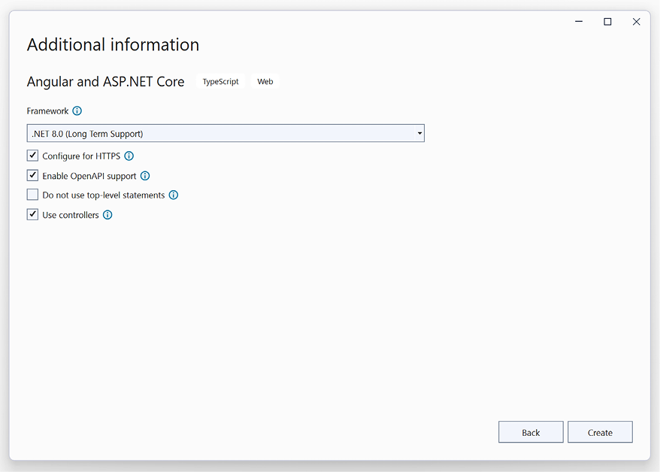This screenshot has width=660, height=472.
Task: Select the TypeScript tag
Action: pyautogui.click(x=220, y=82)
